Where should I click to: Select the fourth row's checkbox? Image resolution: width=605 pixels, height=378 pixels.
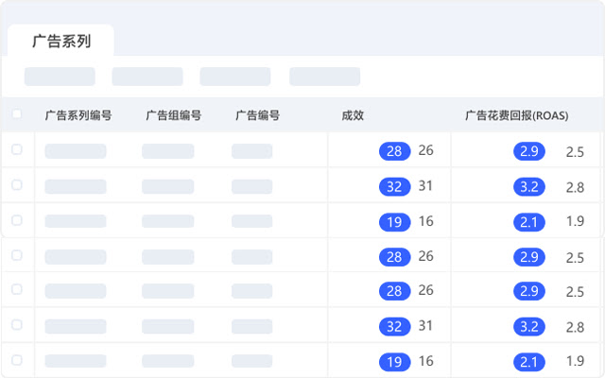[17, 255]
